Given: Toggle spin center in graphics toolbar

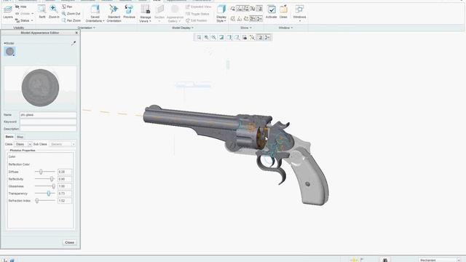Looking at the screenshot, I should click(x=267, y=37).
